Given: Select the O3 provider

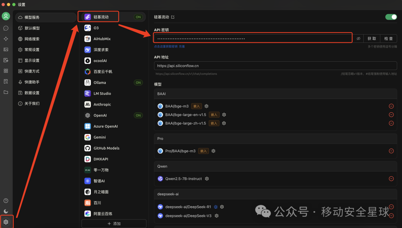Looking at the screenshot, I should coord(114,28).
